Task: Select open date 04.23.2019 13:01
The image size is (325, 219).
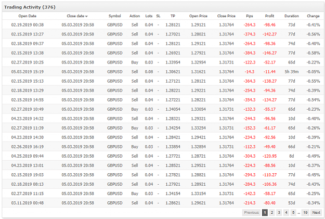Action: (x=28, y=165)
